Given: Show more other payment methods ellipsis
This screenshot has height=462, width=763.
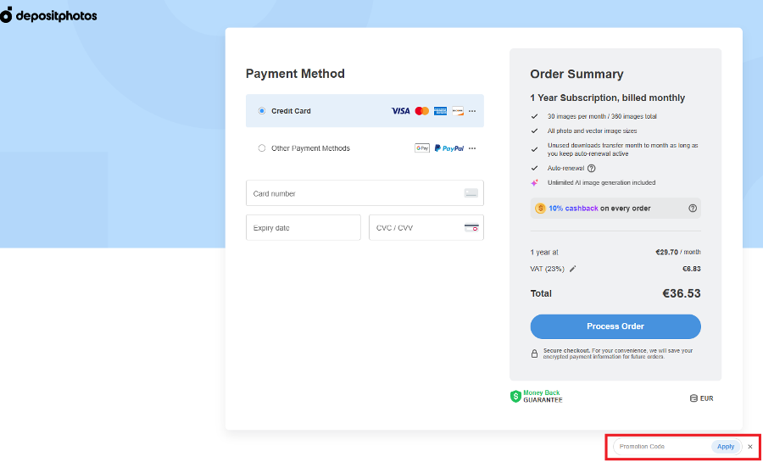Looking at the screenshot, I should pyautogui.click(x=472, y=148).
